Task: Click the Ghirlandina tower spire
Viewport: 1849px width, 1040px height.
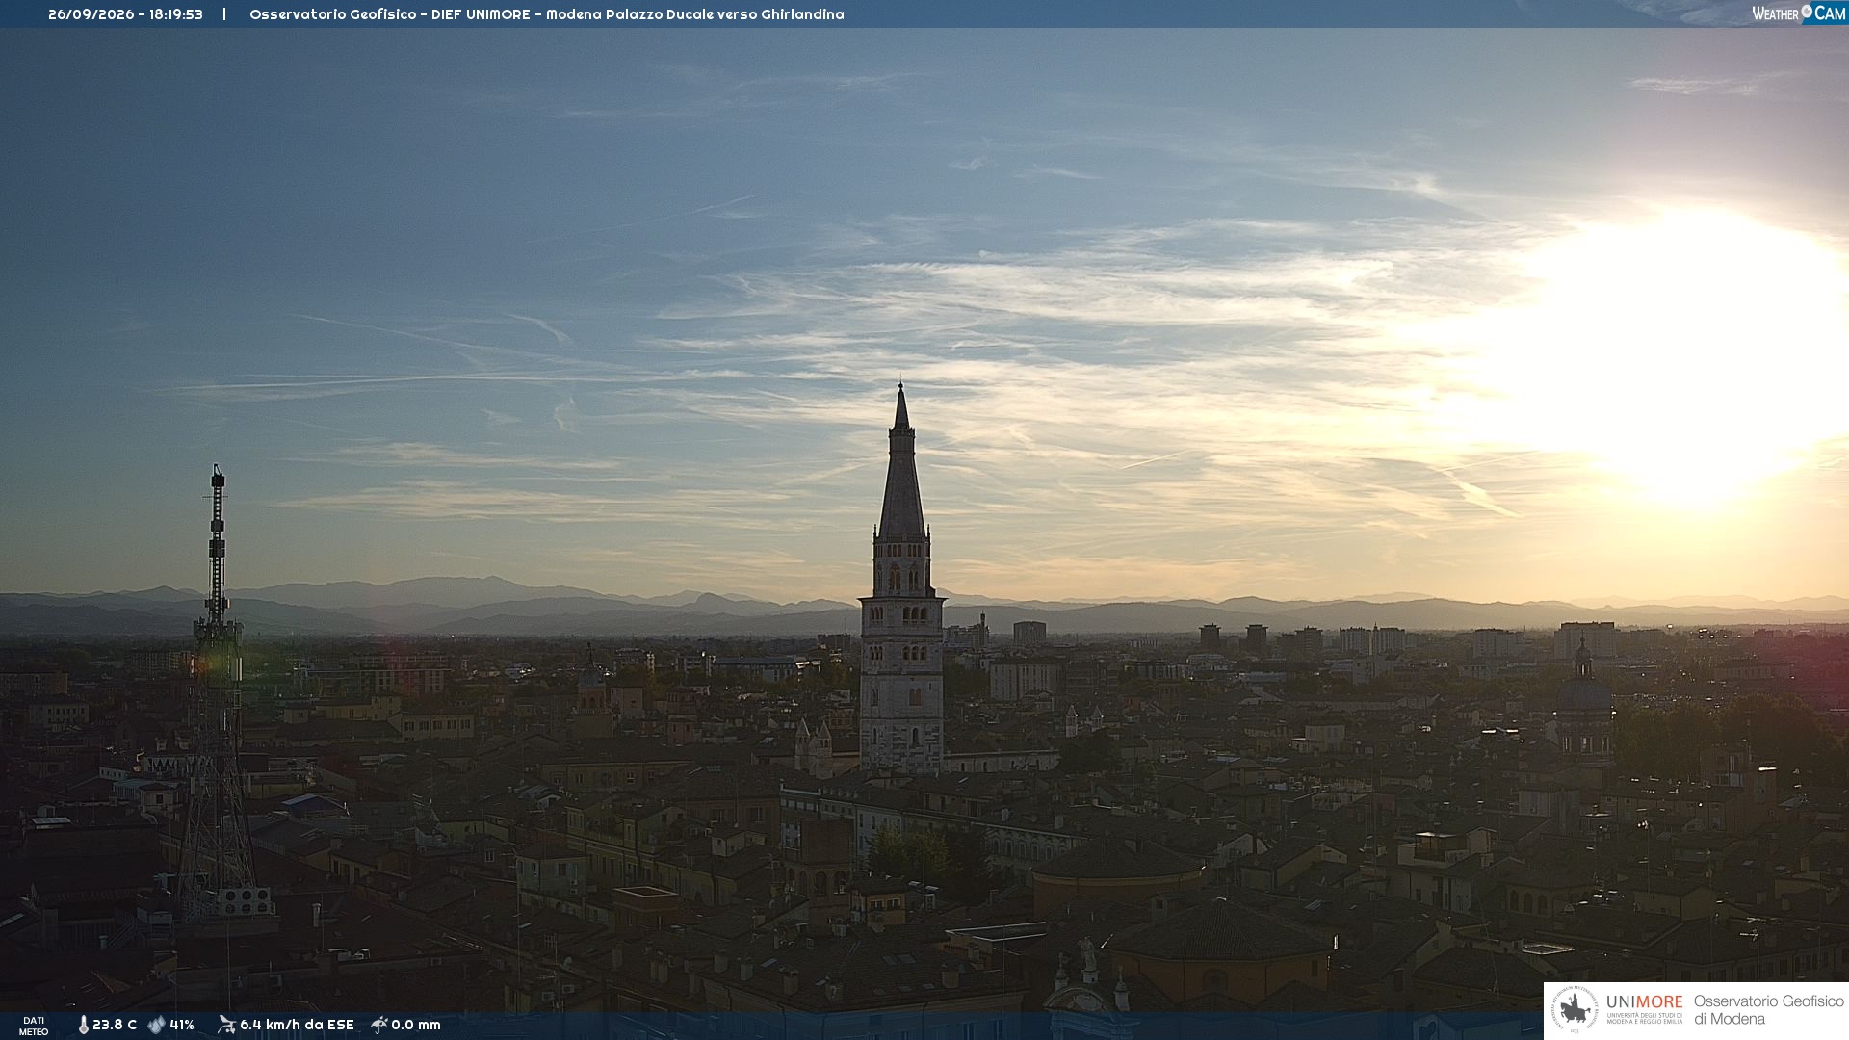Action: pos(901,462)
